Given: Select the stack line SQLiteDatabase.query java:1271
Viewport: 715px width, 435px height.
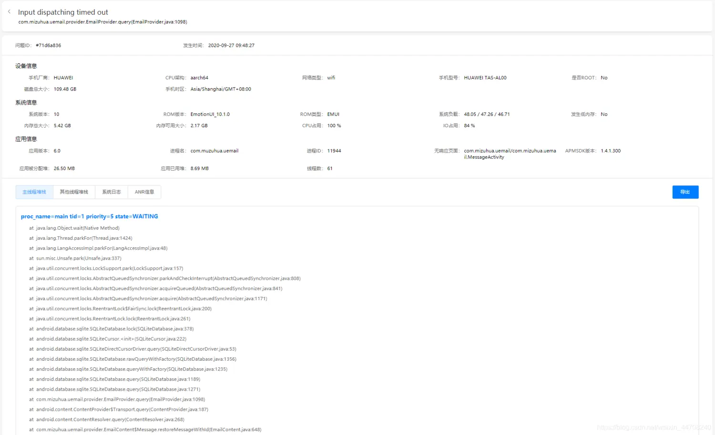Looking at the screenshot, I should 114,389.
